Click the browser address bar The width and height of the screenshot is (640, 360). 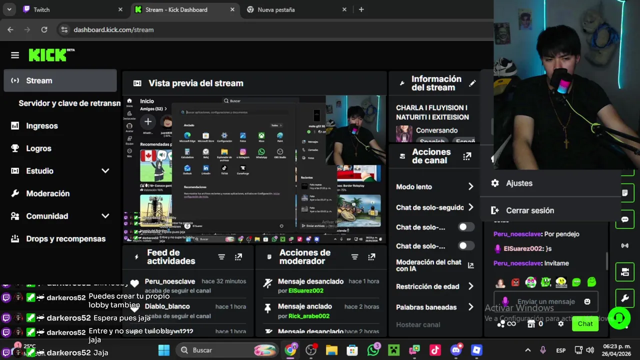(274, 29)
